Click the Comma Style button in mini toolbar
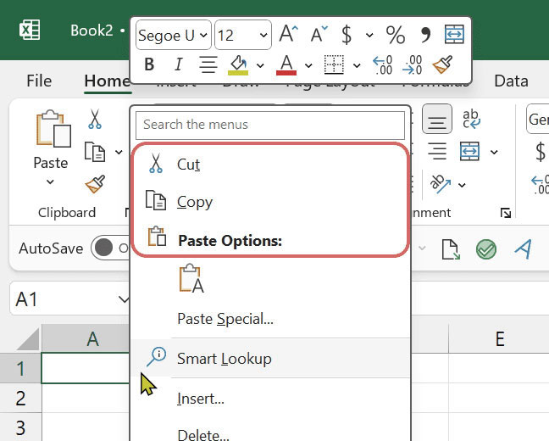The image size is (549, 441). (x=425, y=35)
